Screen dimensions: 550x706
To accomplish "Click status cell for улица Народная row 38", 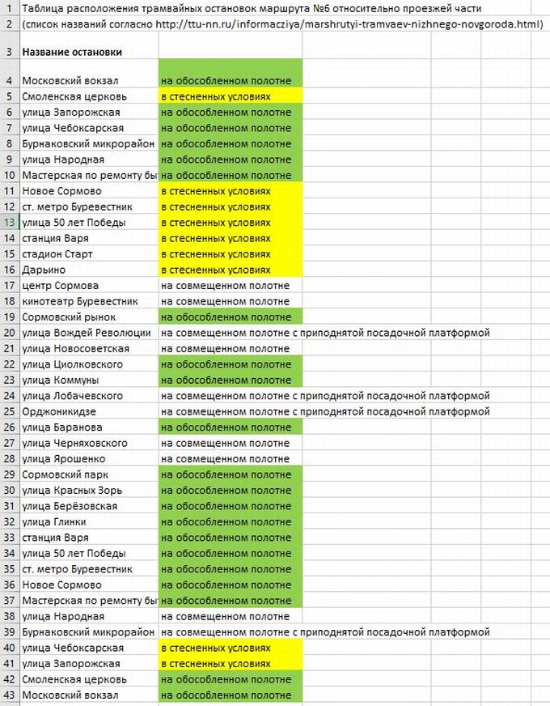I will [x=231, y=616].
